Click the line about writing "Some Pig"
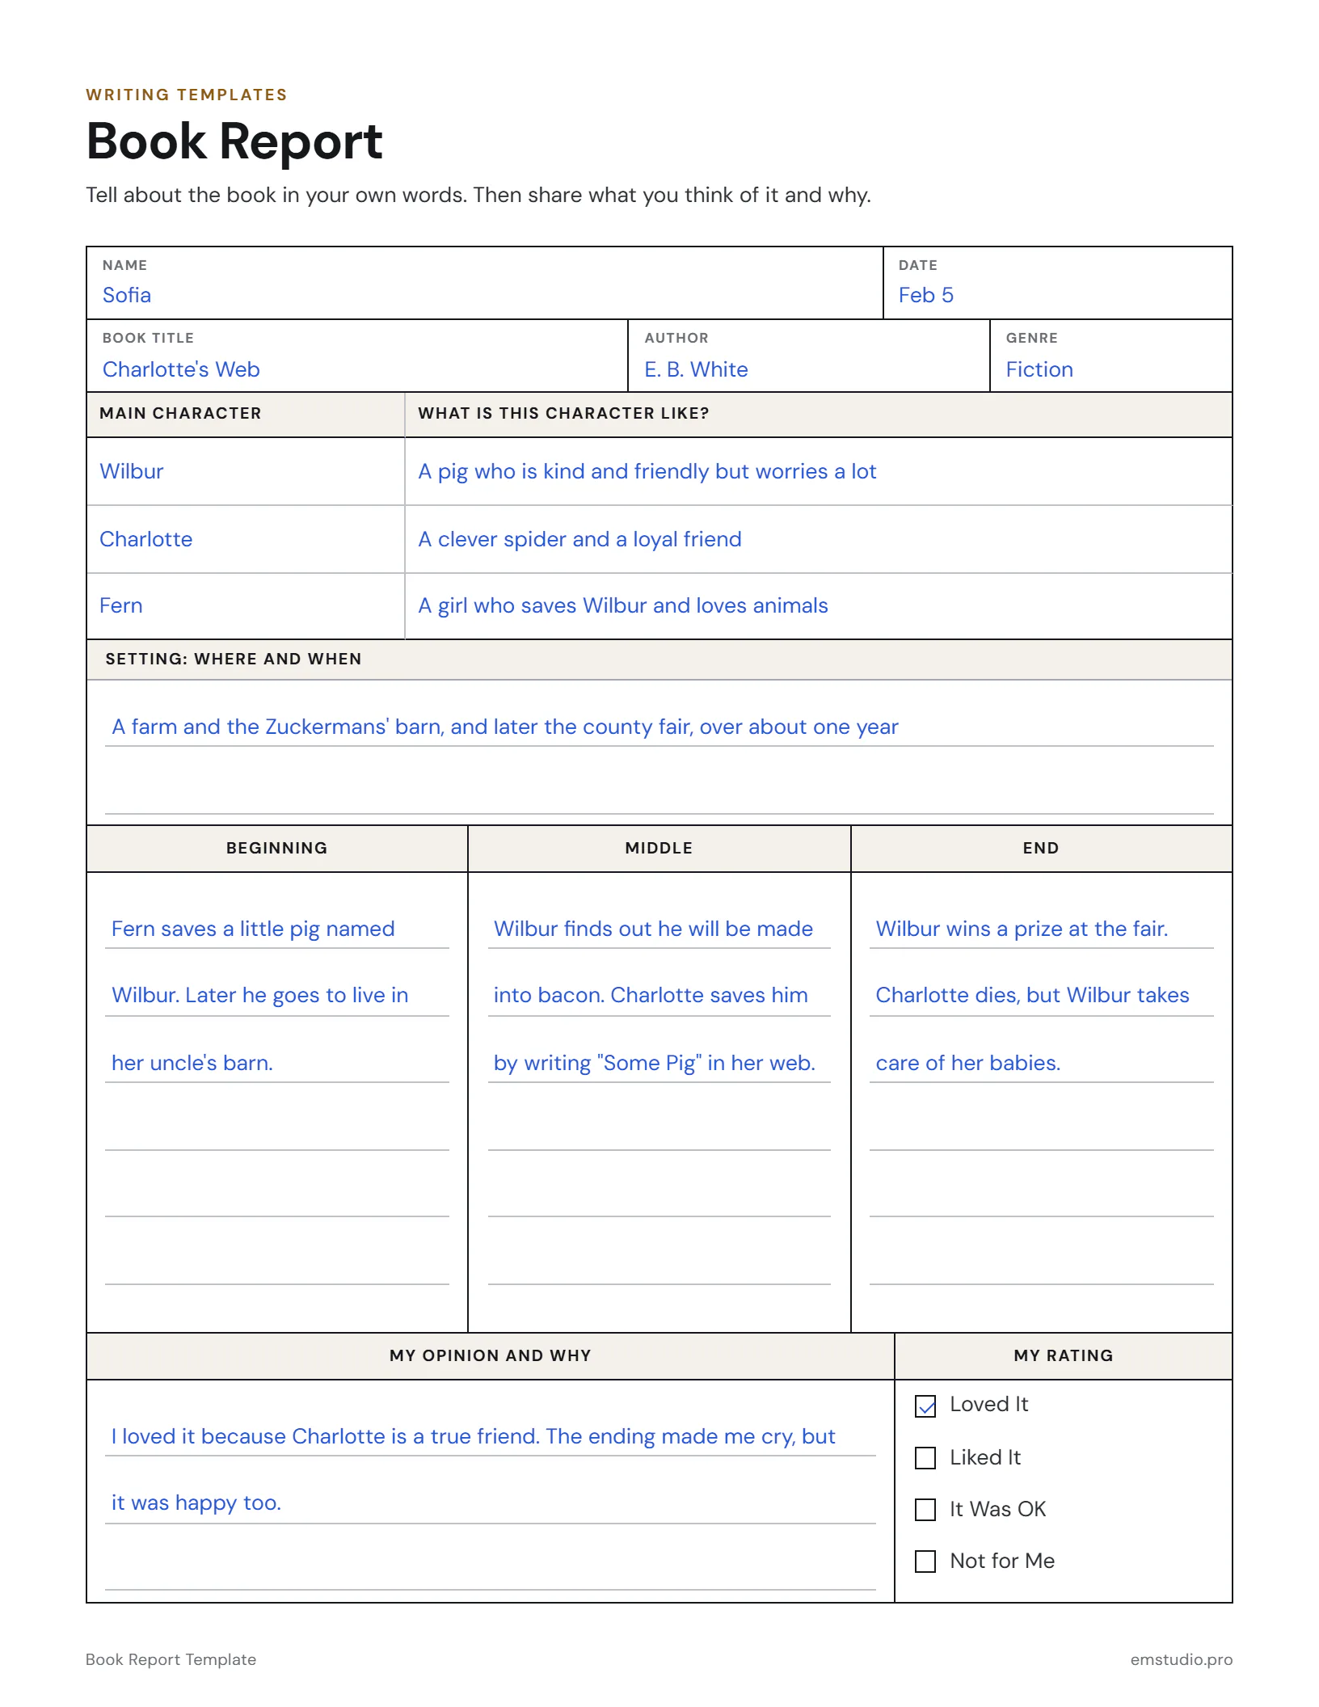Image resolution: width=1319 pixels, height=1707 pixels. pos(659,1064)
